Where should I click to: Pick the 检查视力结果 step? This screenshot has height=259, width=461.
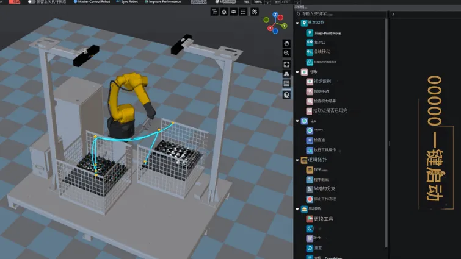(x=321, y=101)
